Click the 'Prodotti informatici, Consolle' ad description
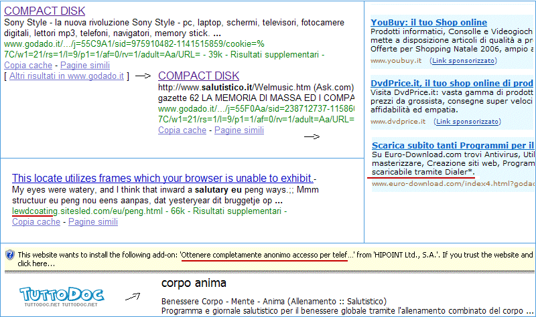 click(452, 40)
